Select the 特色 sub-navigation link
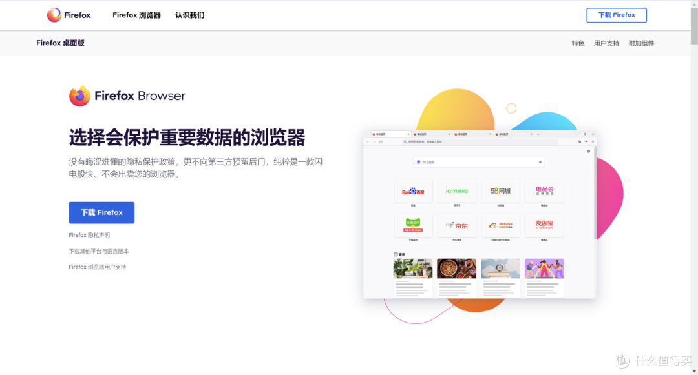 pyautogui.click(x=578, y=43)
